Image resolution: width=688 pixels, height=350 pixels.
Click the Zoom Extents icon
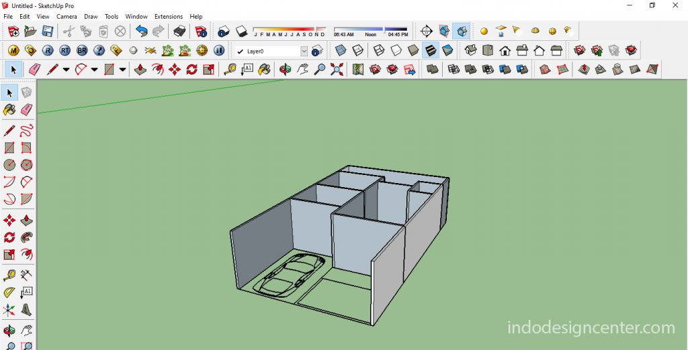(337, 69)
